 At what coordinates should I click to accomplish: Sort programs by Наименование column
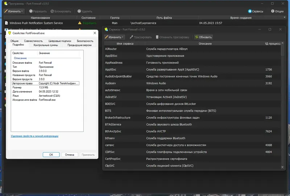point(40,18)
